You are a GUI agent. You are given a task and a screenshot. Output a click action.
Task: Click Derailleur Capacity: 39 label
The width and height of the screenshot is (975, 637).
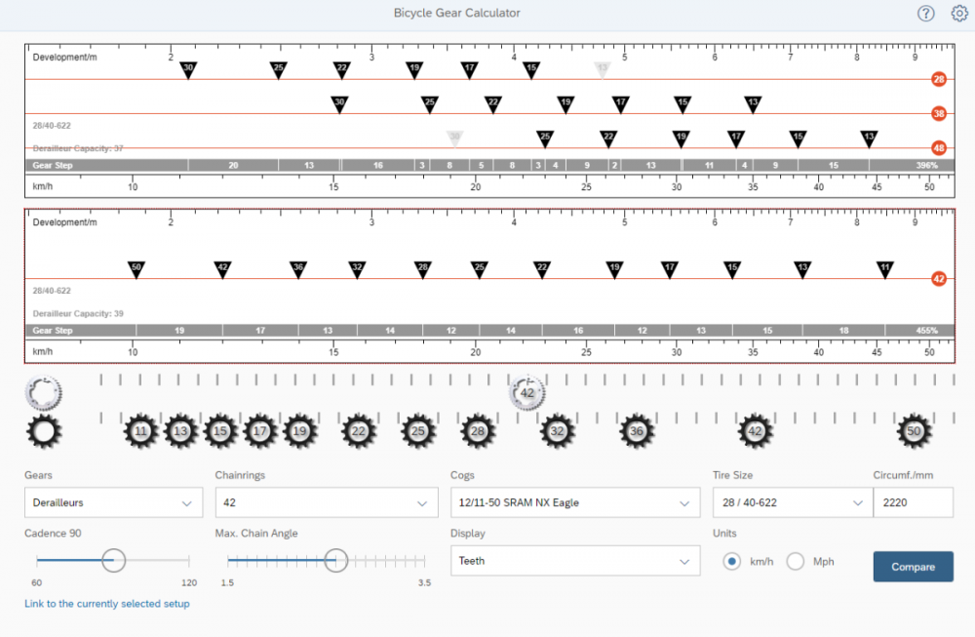(78, 313)
